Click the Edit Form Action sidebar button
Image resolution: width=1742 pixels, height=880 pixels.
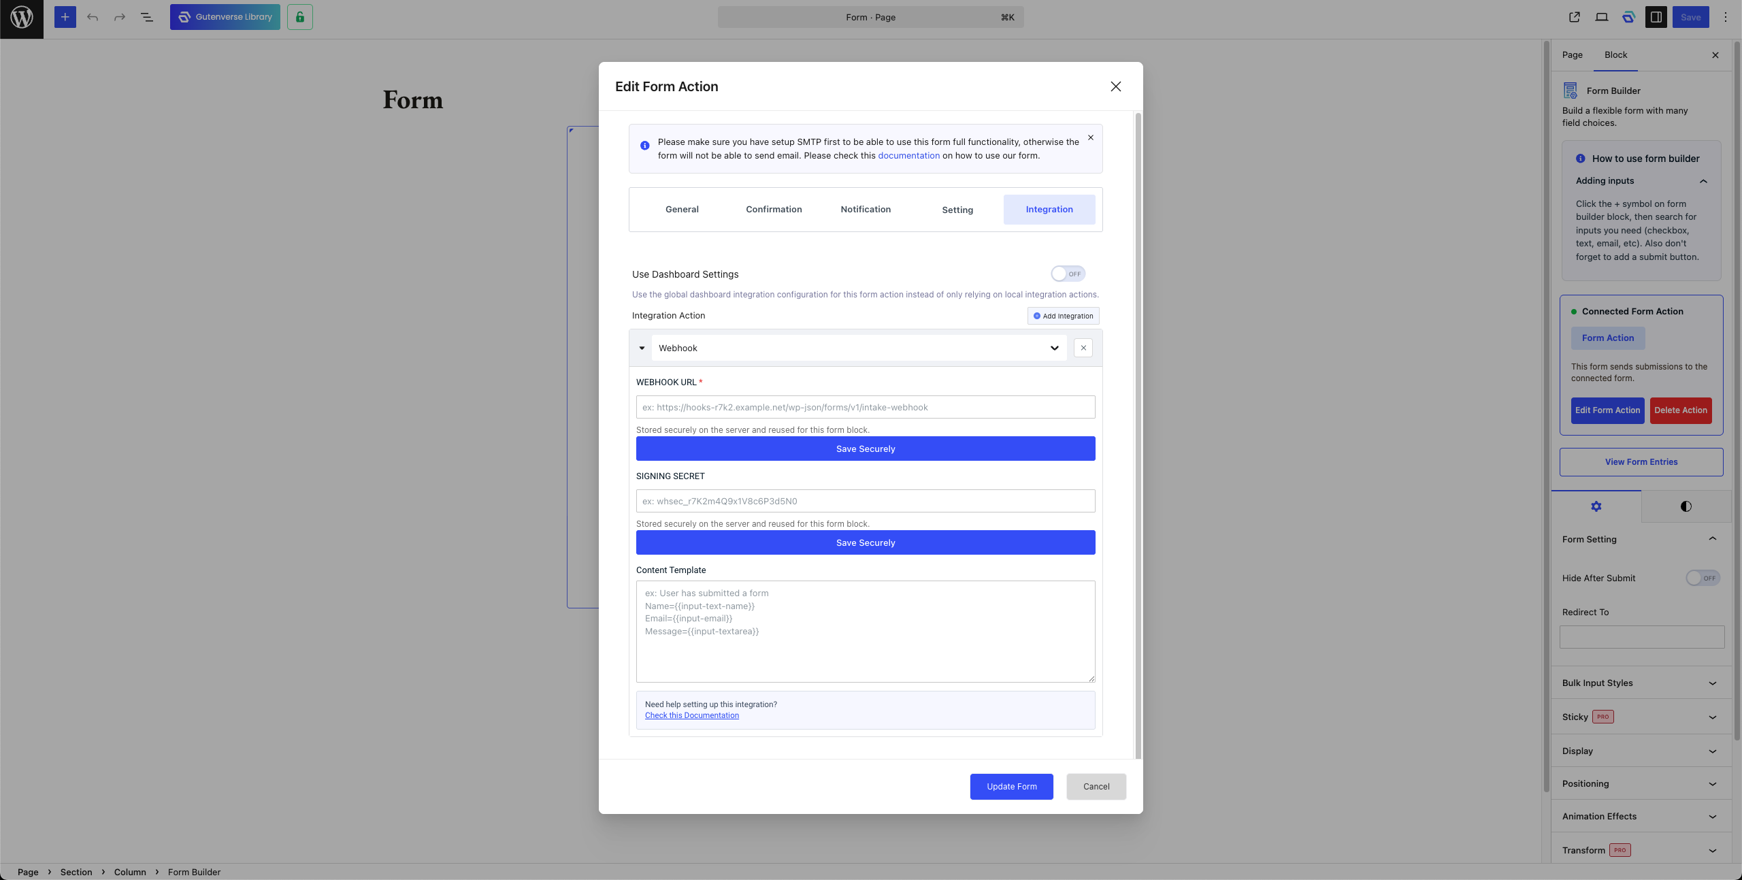tap(1608, 410)
